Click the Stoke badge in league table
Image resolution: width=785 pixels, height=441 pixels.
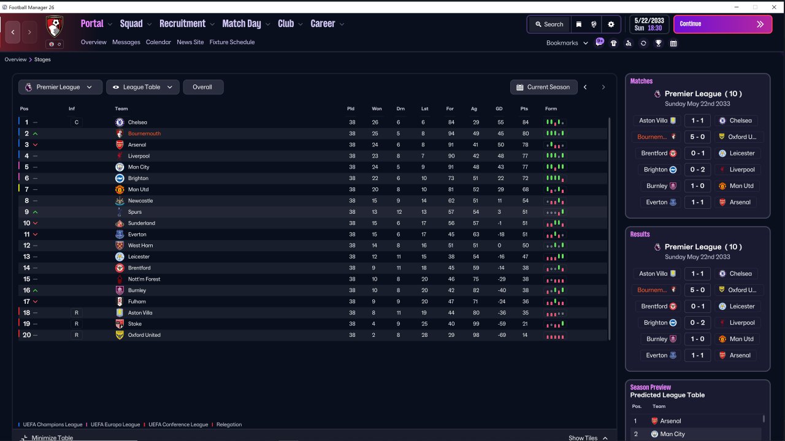pyautogui.click(x=120, y=324)
